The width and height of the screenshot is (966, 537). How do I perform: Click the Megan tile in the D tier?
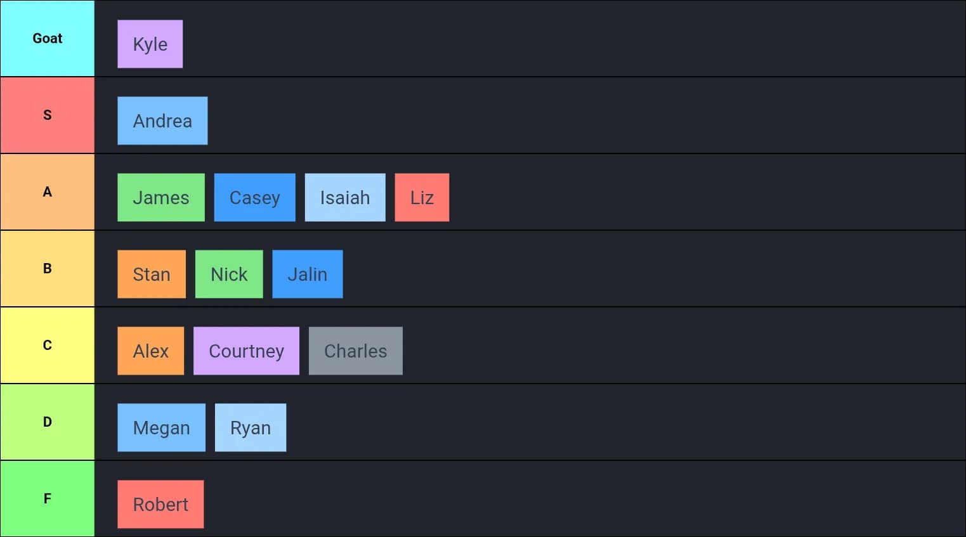(161, 427)
